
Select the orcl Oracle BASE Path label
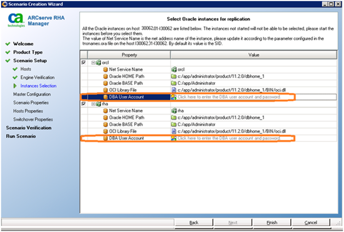(x=126, y=83)
